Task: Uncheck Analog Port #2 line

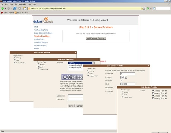Action: click(x=153, y=93)
